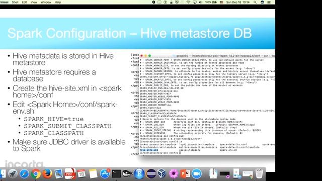
Task: Click SPARK_WORKER_MEMORY line in terminal
Action: (x=155, y=105)
